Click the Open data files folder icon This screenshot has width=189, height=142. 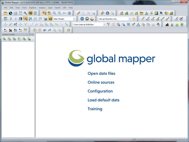point(5,13)
